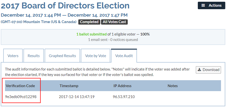Select the Graphed Results tab

(x=62, y=56)
